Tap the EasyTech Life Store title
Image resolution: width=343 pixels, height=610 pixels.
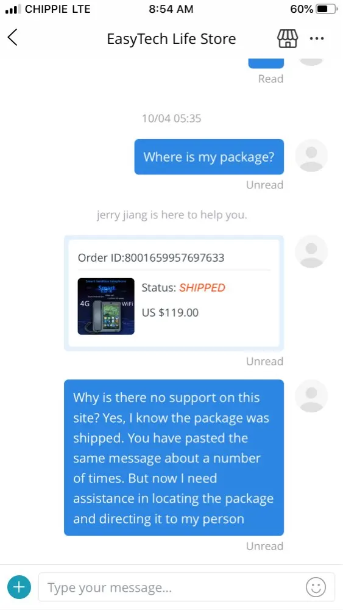(171, 39)
